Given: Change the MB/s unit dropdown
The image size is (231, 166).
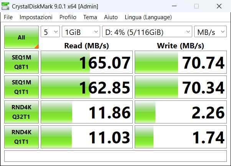Looking at the screenshot, I should click(210, 31).
